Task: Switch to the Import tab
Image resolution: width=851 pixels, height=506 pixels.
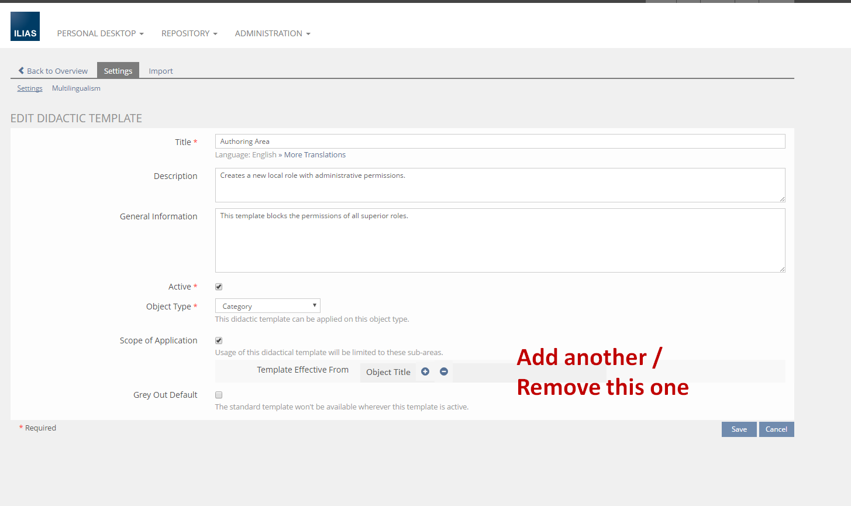Action: (160, 71)
